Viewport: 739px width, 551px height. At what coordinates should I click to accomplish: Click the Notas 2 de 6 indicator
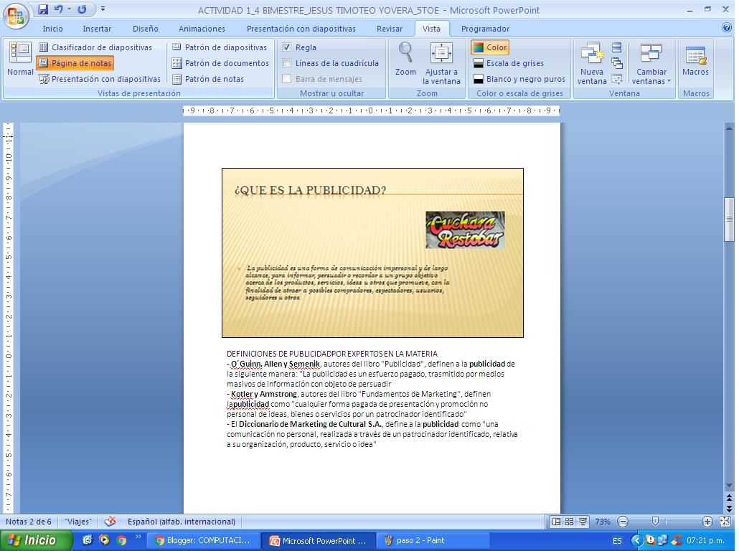pos(29,522)
